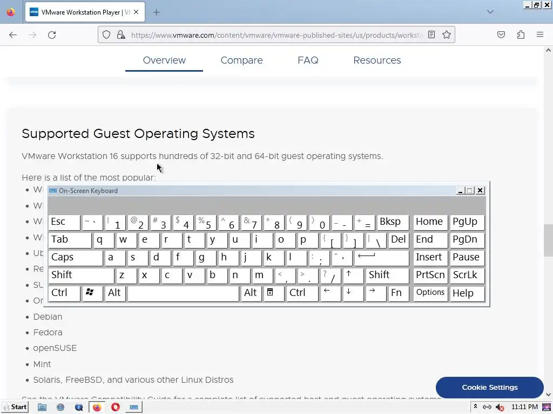Toggle the Fn key on On-Screen Keyboard

click(399, 293)
